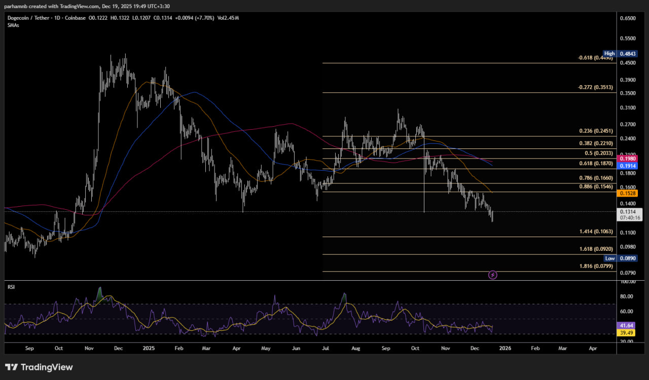Click the current price 0.1314 countdown label

click(x=629, y=214)
